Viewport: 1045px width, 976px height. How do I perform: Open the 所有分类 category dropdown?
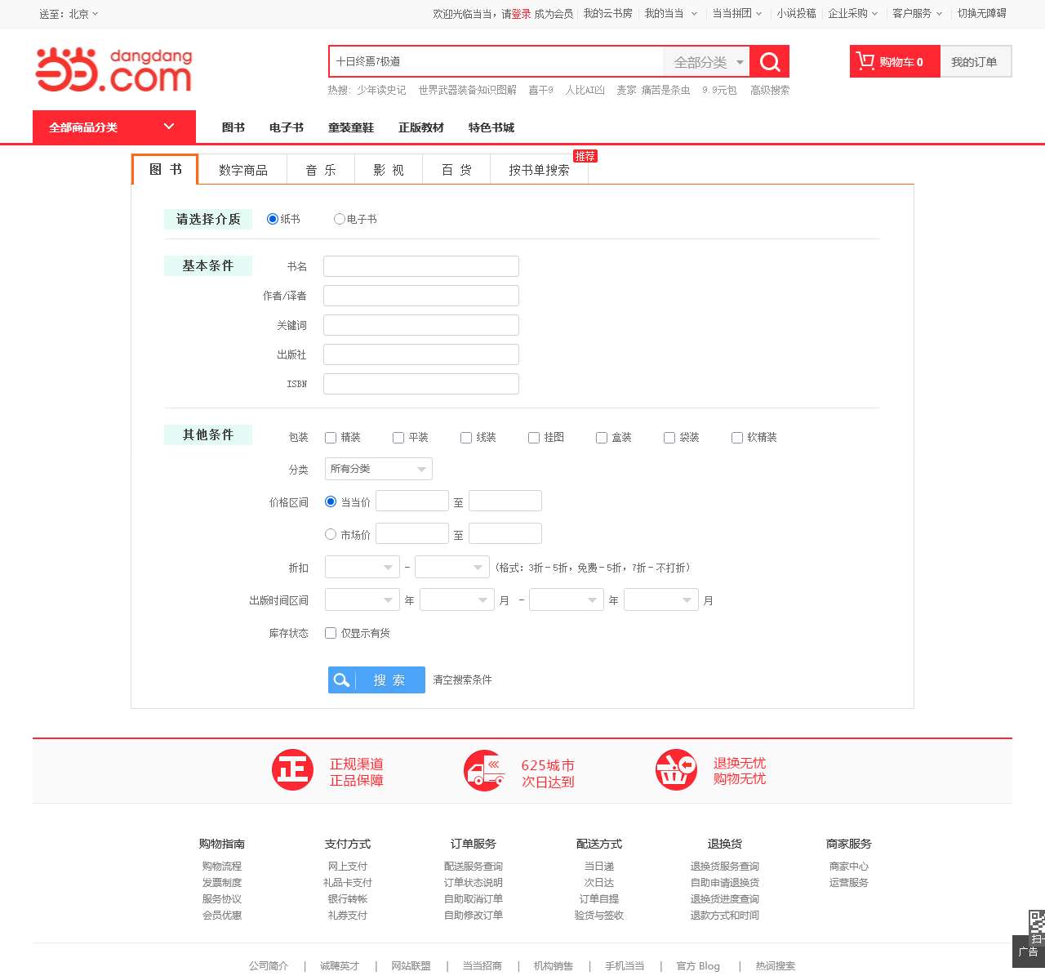378,468
